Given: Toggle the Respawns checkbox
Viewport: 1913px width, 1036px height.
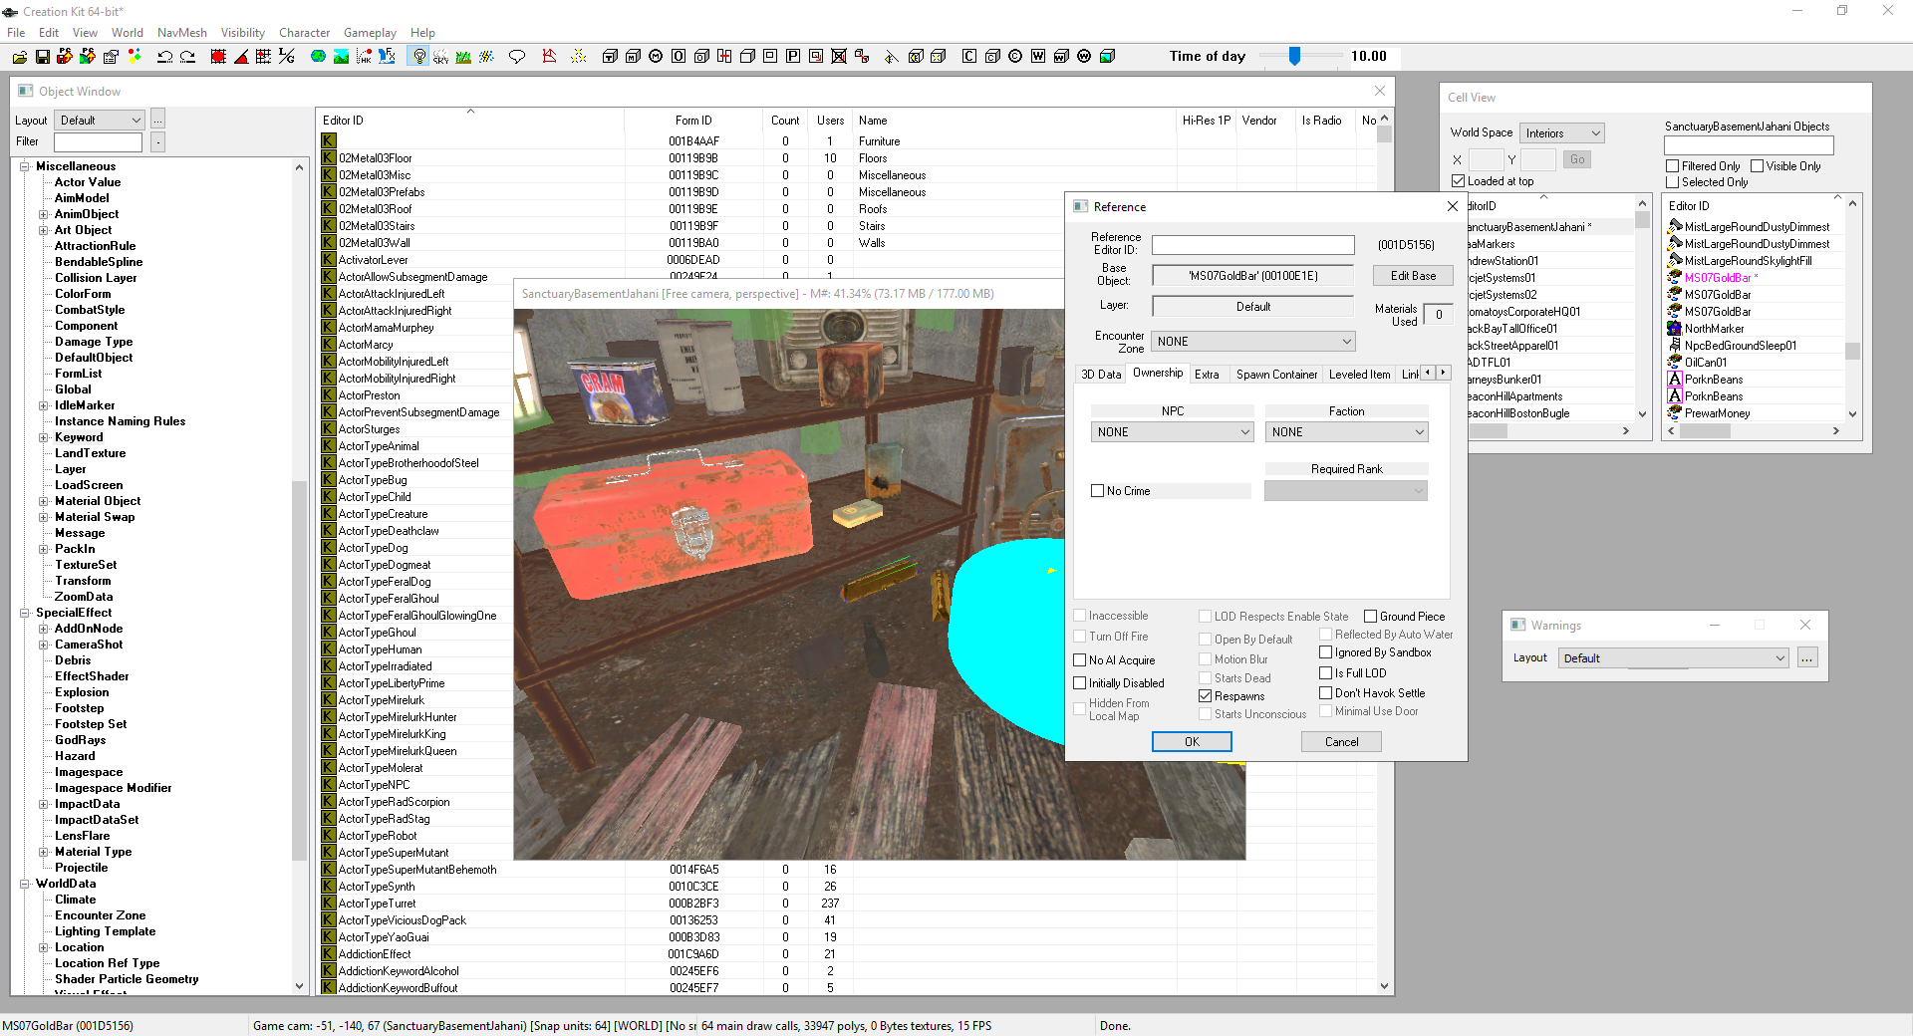Looking at the screenshot, I should (x=1206, y=696).
